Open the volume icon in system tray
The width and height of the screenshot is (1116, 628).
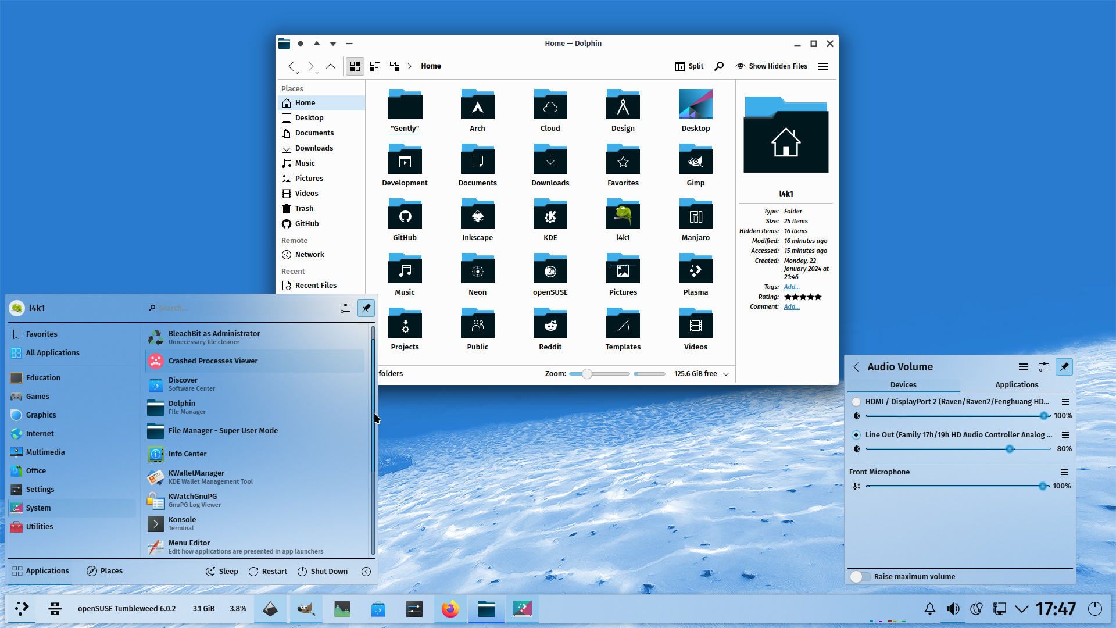tap(953, 609)
